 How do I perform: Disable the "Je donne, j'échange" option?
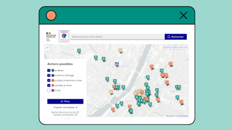pos(49,75)
